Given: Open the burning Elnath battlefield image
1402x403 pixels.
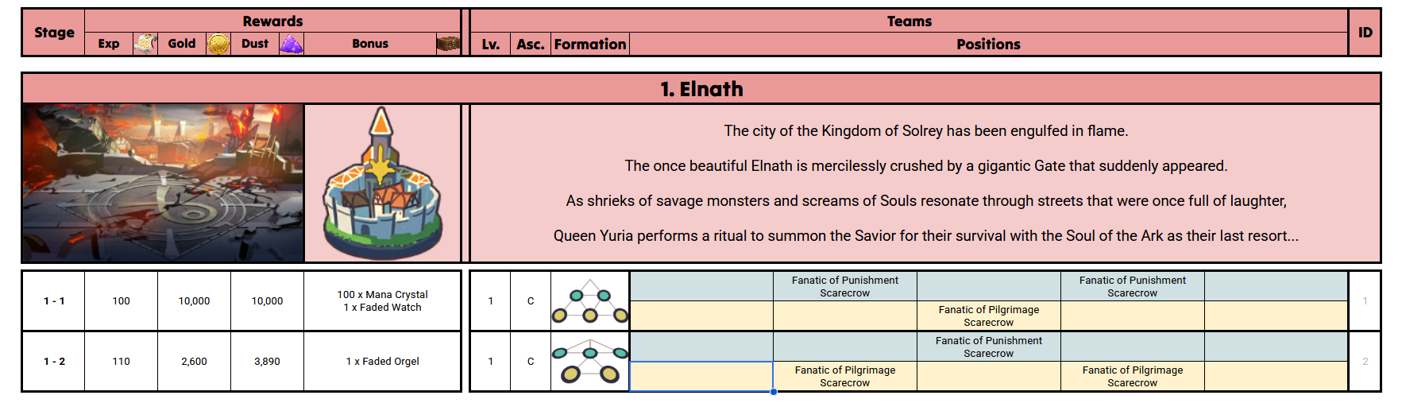Looking at the screenshot, I should tap(163, 184).
